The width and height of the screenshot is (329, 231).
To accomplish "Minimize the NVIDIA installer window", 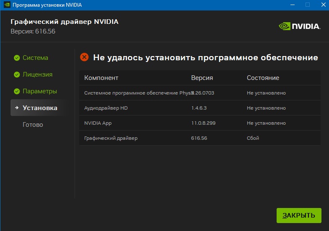I will [292, 5].
